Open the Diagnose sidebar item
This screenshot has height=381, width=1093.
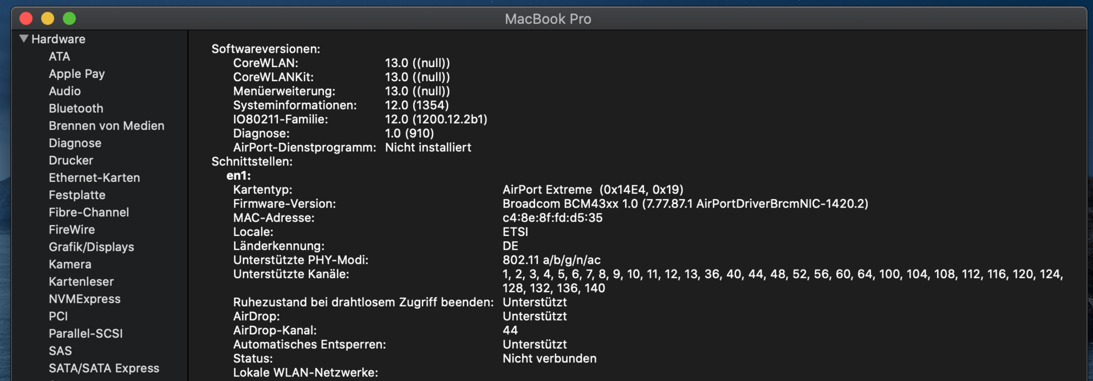(75, 143)
